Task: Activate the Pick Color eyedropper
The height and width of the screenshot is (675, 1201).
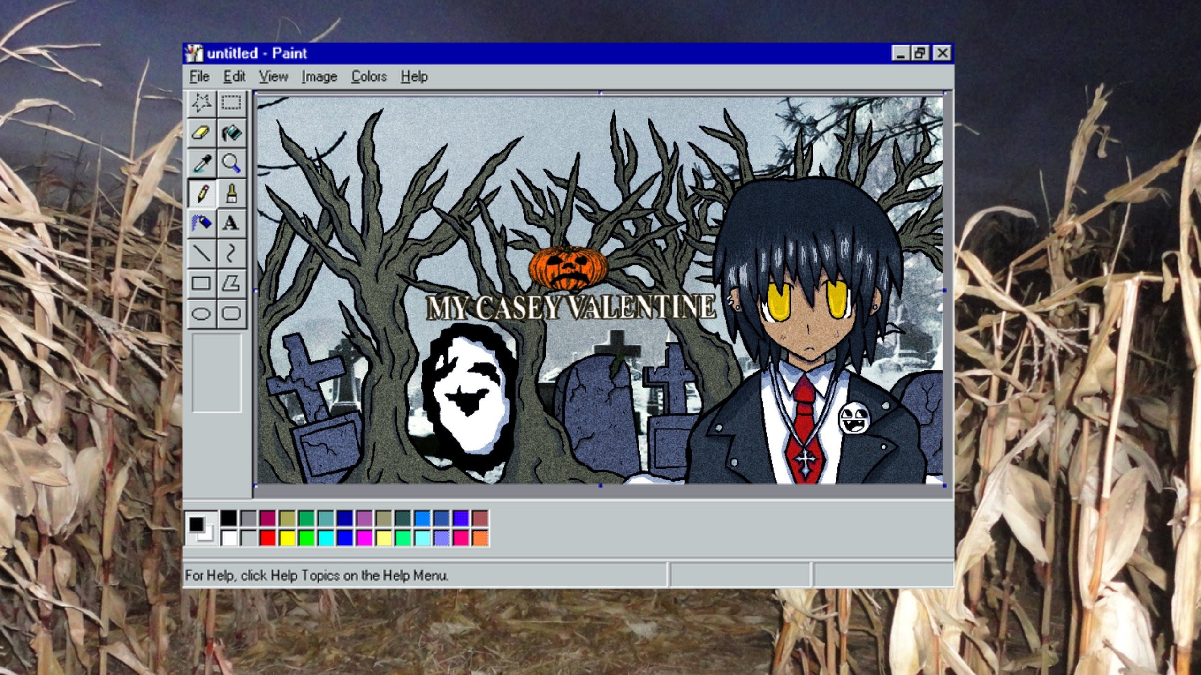Action: pyautogui.click(x=201, y=163)
